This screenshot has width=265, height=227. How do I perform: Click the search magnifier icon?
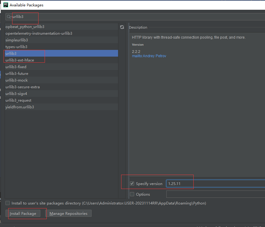point(9,17)
